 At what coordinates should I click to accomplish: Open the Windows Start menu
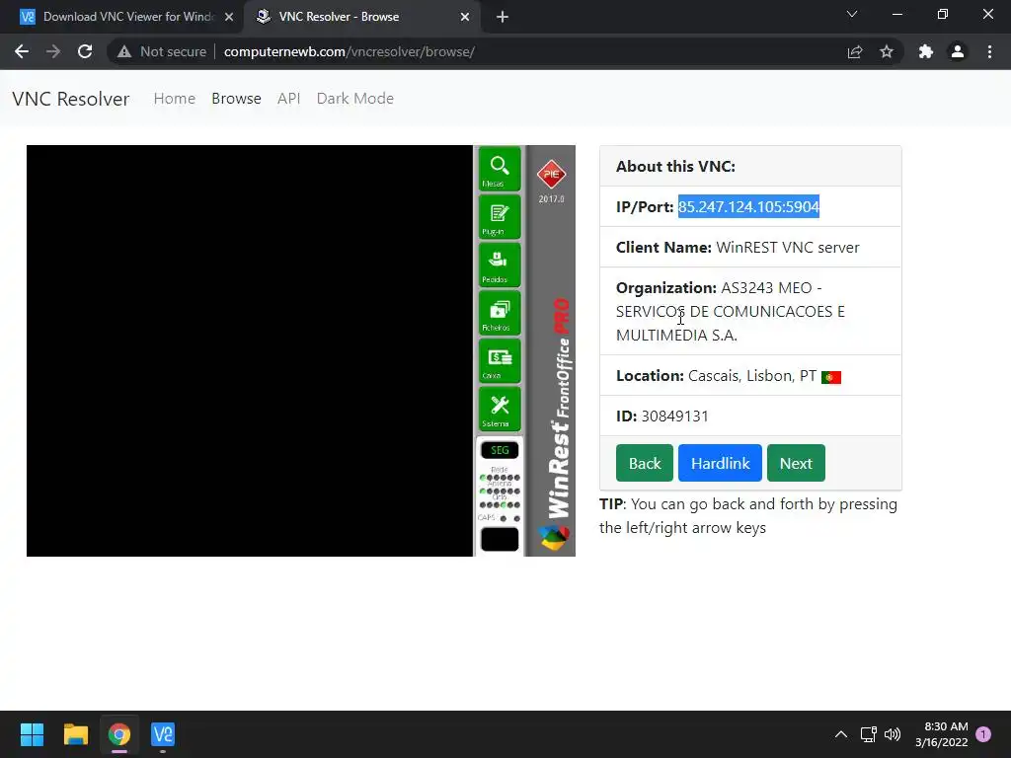point(32,734)
